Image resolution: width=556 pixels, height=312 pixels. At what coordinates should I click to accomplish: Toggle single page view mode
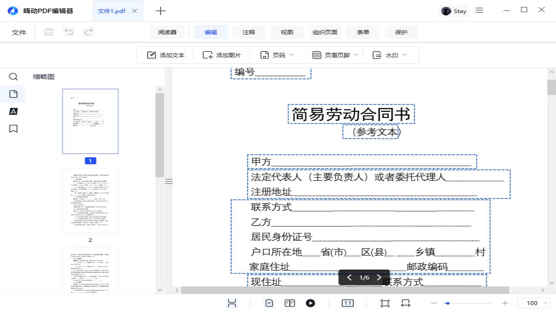point(269,303)
